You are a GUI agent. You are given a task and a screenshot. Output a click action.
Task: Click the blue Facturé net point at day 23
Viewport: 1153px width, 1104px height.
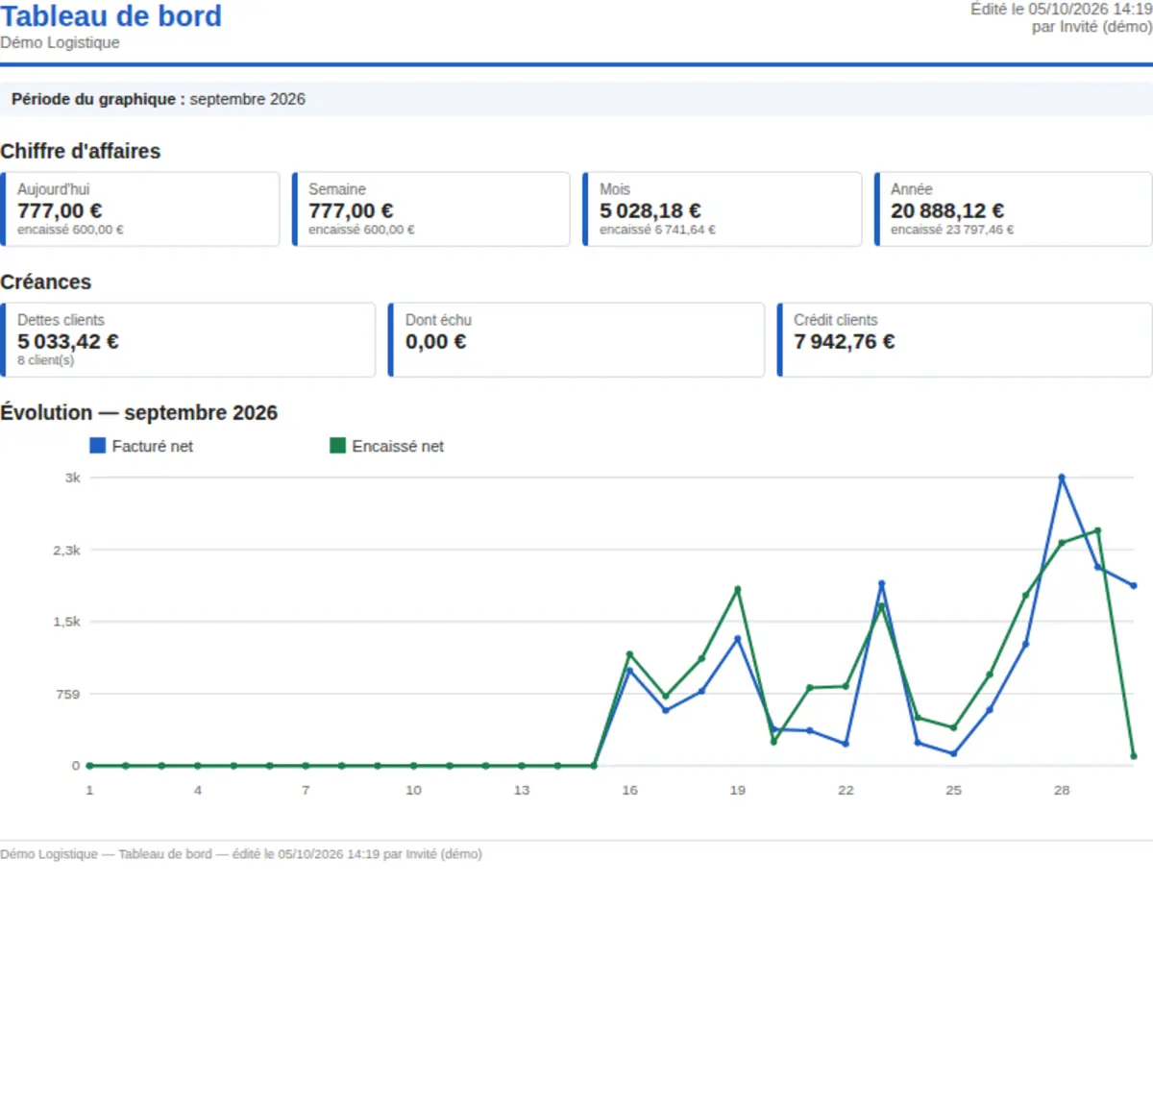click(x=881, y=583)
